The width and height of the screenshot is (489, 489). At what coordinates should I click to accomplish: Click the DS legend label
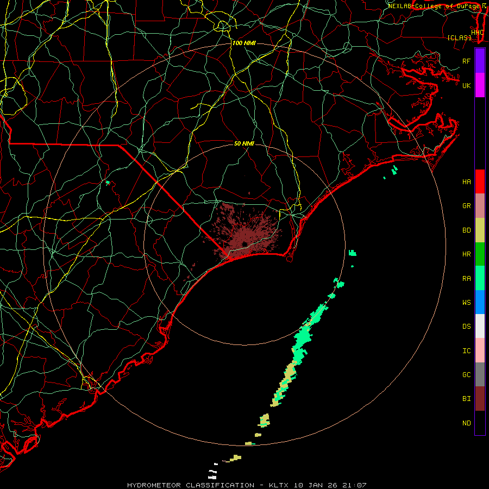(x=466, y=327)
